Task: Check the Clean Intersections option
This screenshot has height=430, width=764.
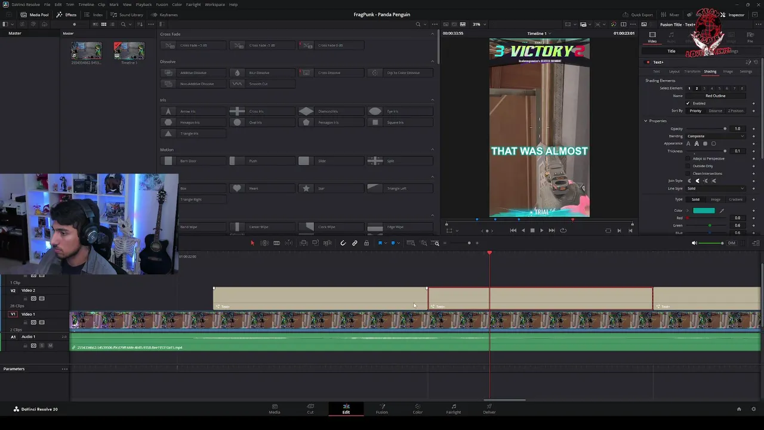Action: (688, 173)
